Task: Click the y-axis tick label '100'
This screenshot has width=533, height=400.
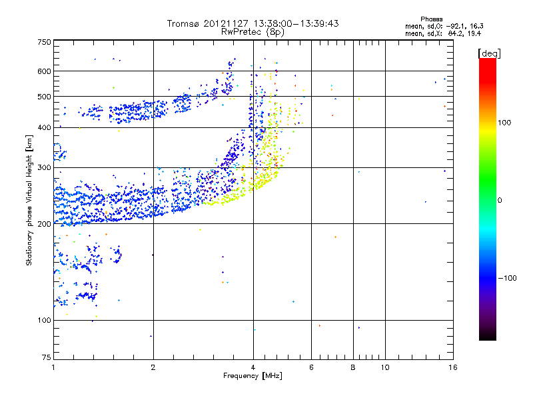Action: 44,321
